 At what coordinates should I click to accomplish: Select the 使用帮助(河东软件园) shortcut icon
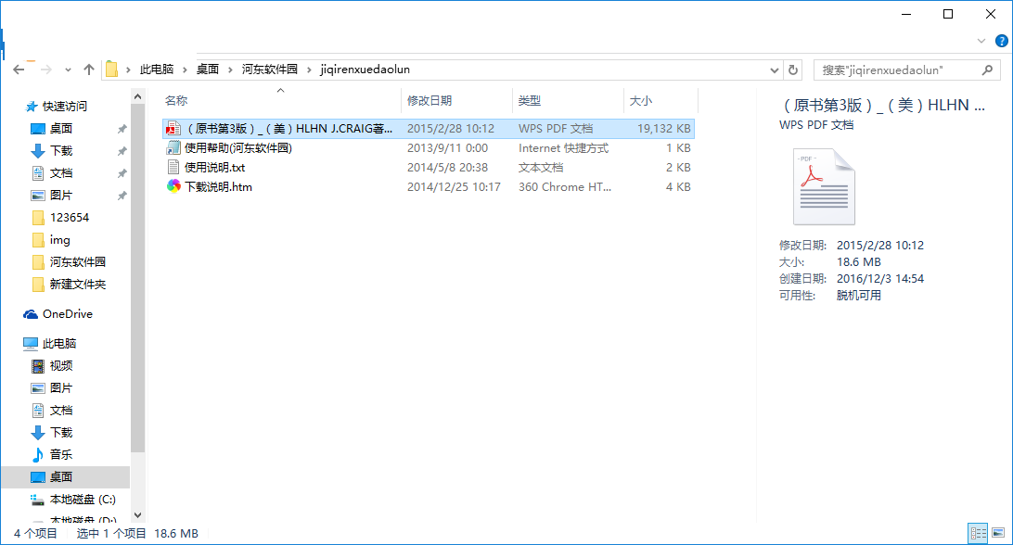(173, 148)
